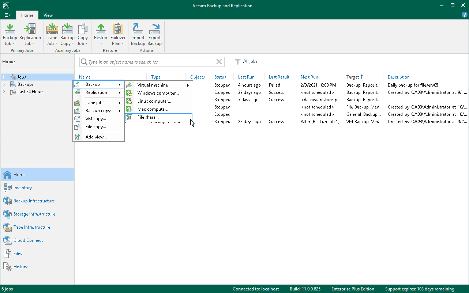The image size is (469, 293).
Task: Switch to the View ribbon tab
Action: [48, 15]
